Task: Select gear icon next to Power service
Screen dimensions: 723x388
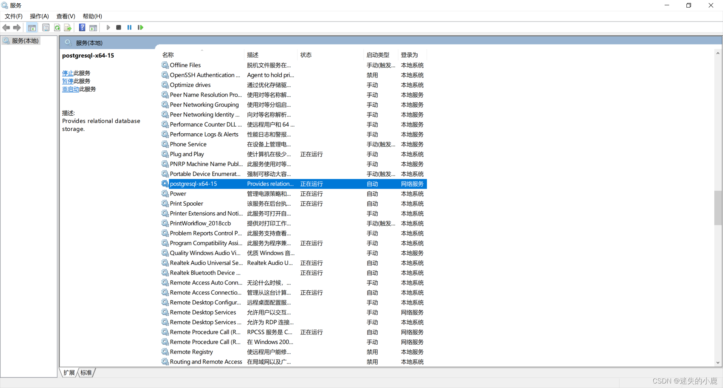Action: pos(165,194)
